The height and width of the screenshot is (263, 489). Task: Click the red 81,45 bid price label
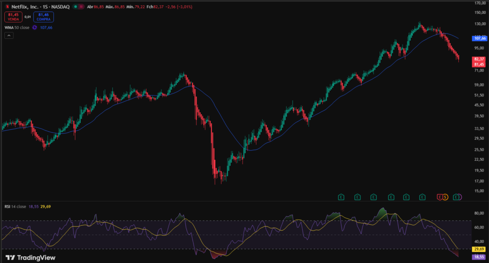(479, 64)
